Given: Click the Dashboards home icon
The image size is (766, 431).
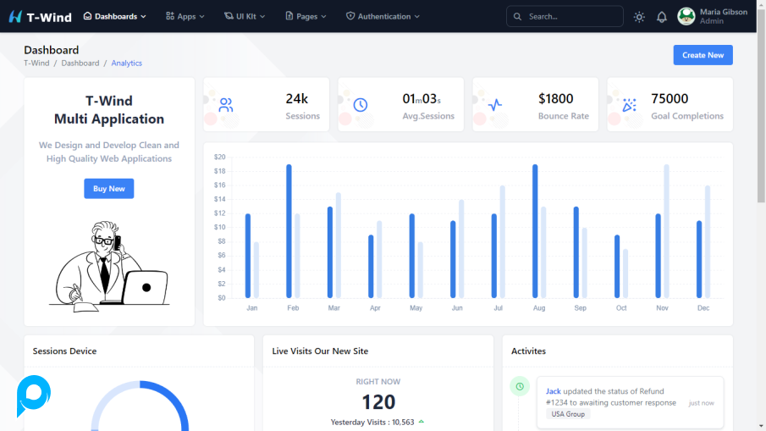Looking at the screenshot, I should tap(87, 16).
